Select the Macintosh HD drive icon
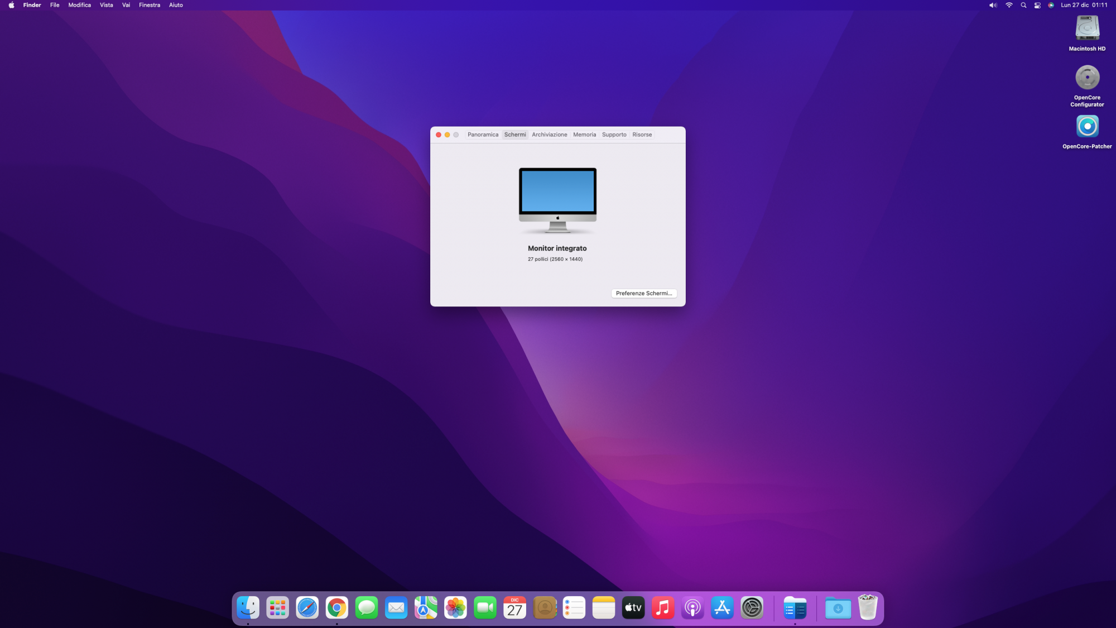This screenshot has width=1116, height=628. click(x=1086, y=28)
